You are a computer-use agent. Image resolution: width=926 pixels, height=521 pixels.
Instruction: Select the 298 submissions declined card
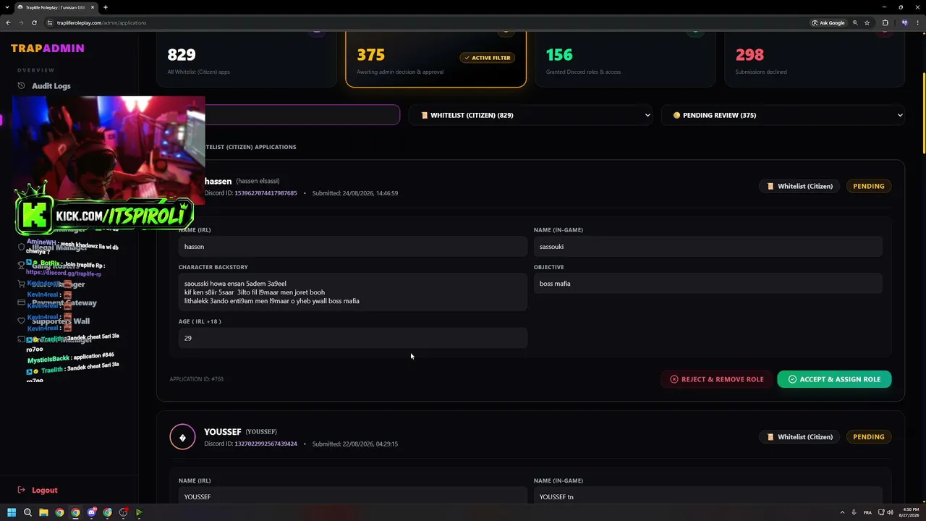815,59
